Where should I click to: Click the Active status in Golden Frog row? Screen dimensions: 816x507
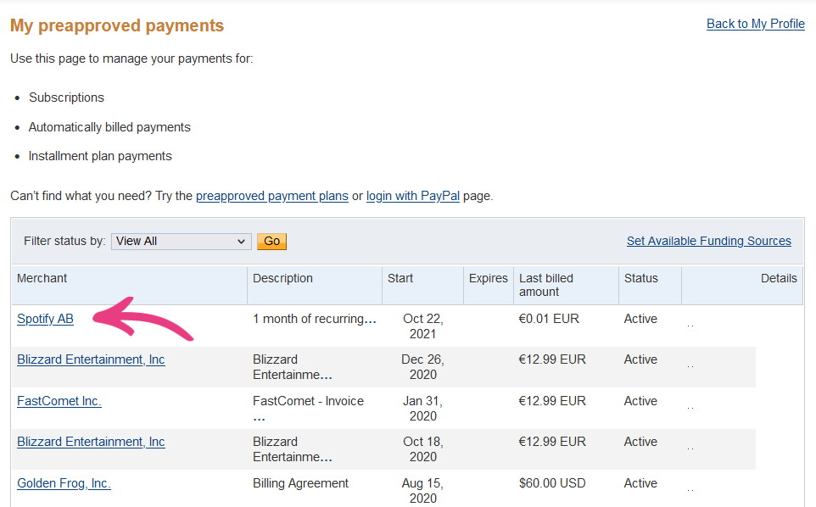point(640,483)
